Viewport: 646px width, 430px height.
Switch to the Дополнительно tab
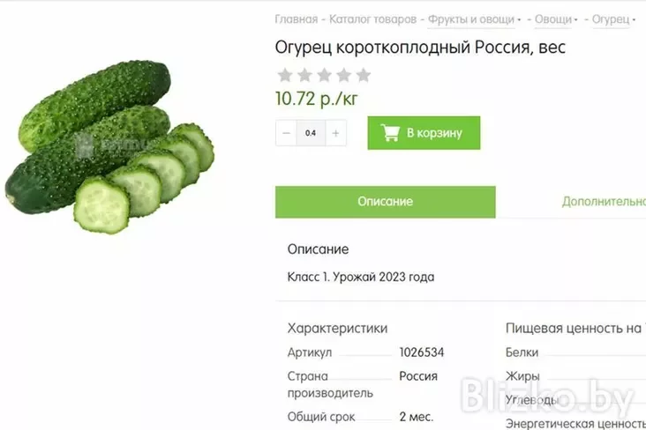coord(604,202)
